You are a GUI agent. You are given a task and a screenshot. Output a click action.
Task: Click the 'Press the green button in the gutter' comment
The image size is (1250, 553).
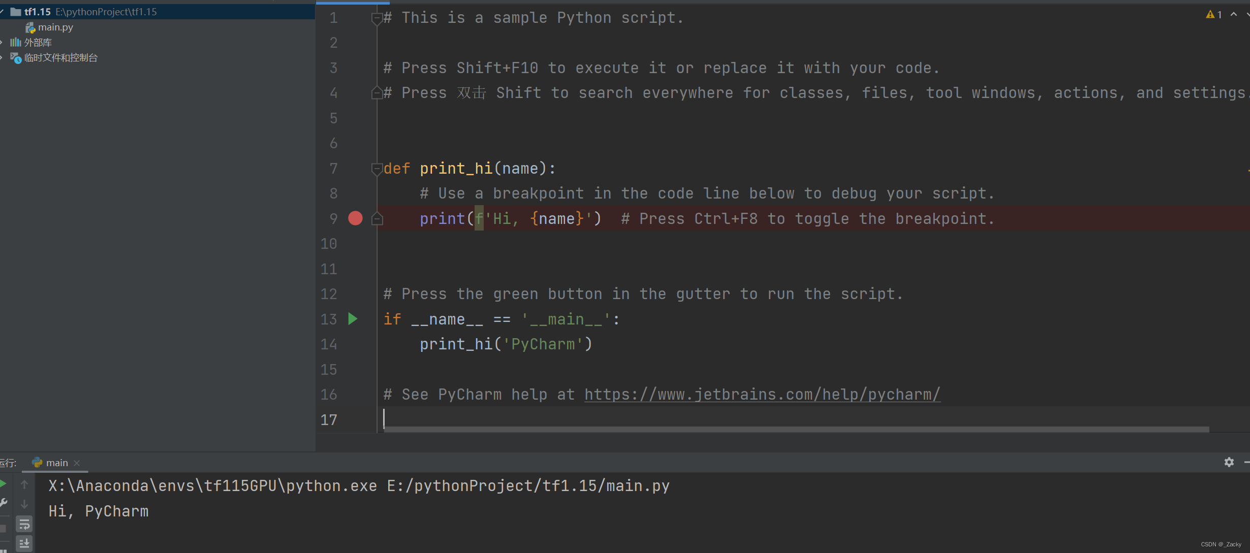643,294
